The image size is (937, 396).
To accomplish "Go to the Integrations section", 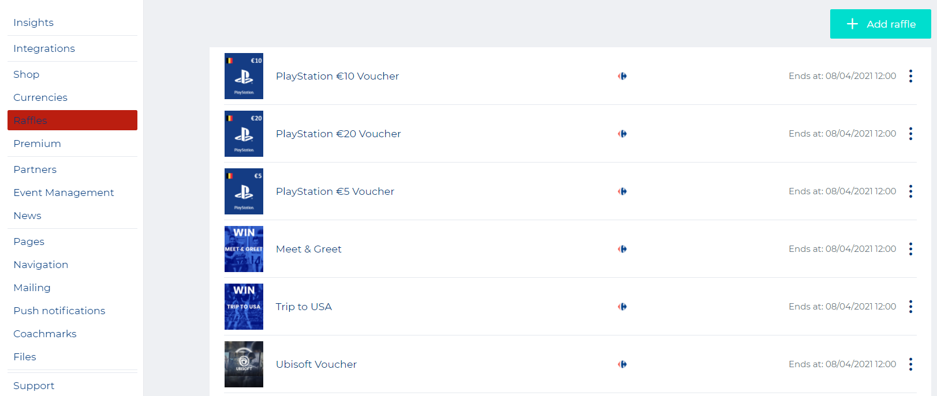I will pyautogui.click(x=44, y=48).
